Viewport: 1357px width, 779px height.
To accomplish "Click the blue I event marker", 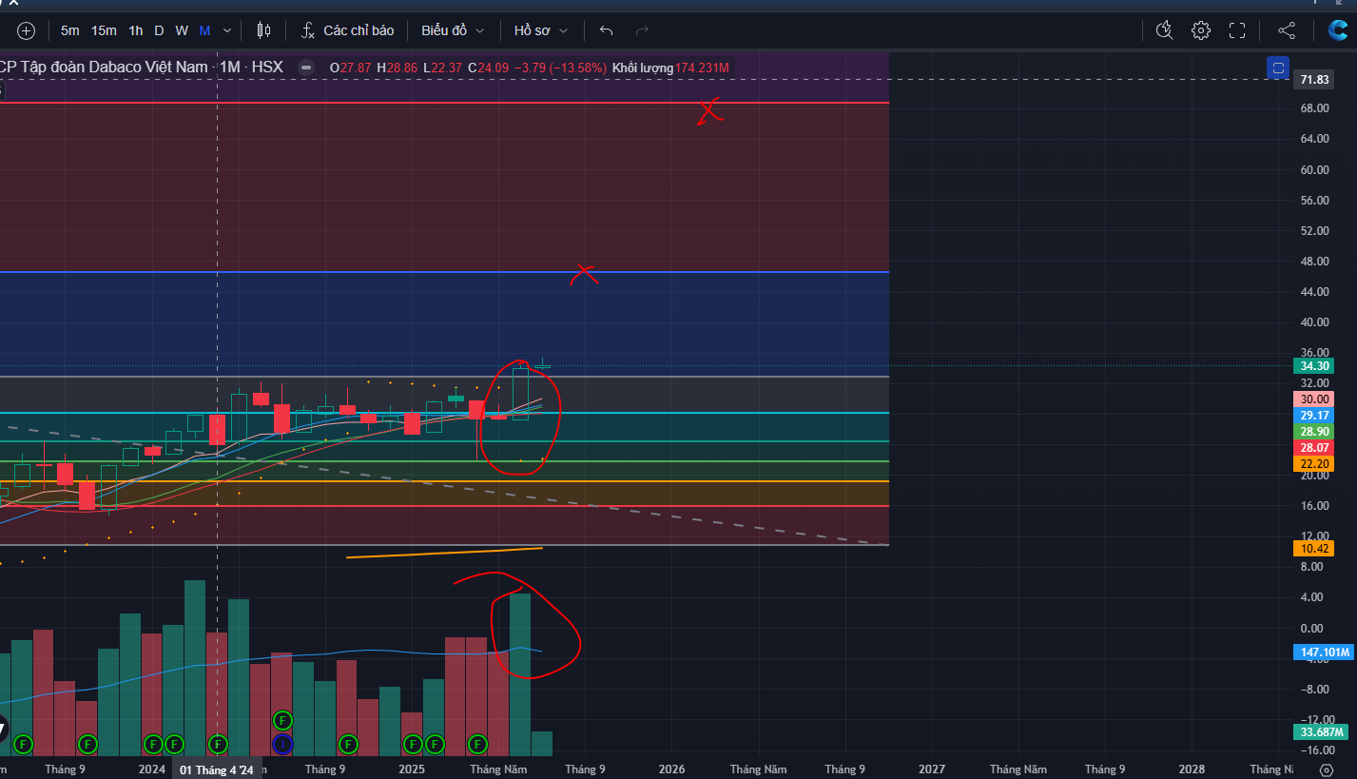I will 282,743.
